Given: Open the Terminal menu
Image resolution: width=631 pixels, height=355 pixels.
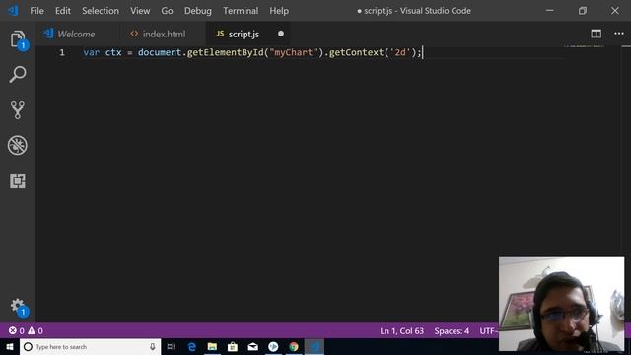Looking at the screenshot, I should (241, 11).
